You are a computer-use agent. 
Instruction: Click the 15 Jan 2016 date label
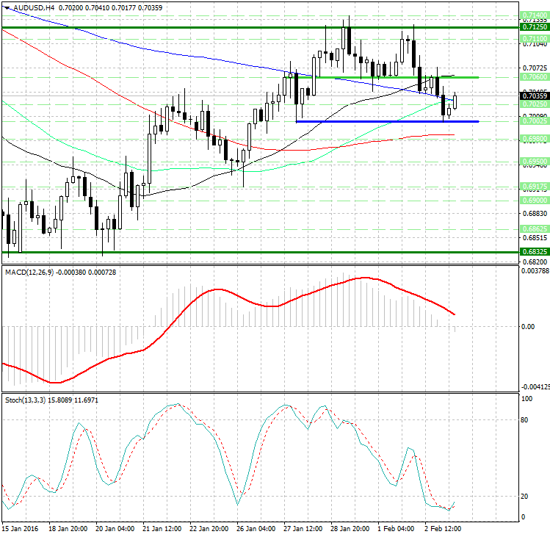[21, 528]
